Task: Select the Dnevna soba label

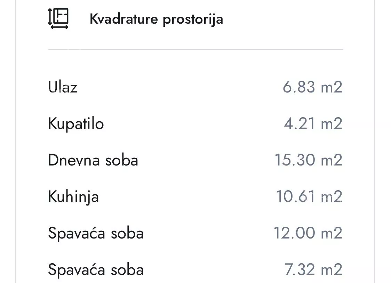Action: click(93, 160)
